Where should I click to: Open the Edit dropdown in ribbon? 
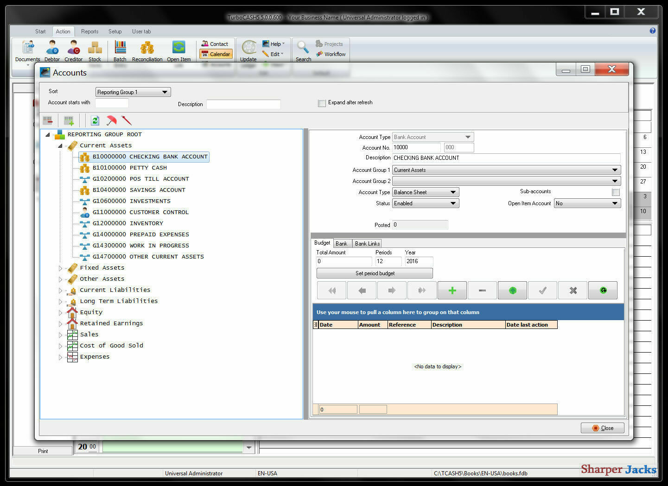[273, 54]
